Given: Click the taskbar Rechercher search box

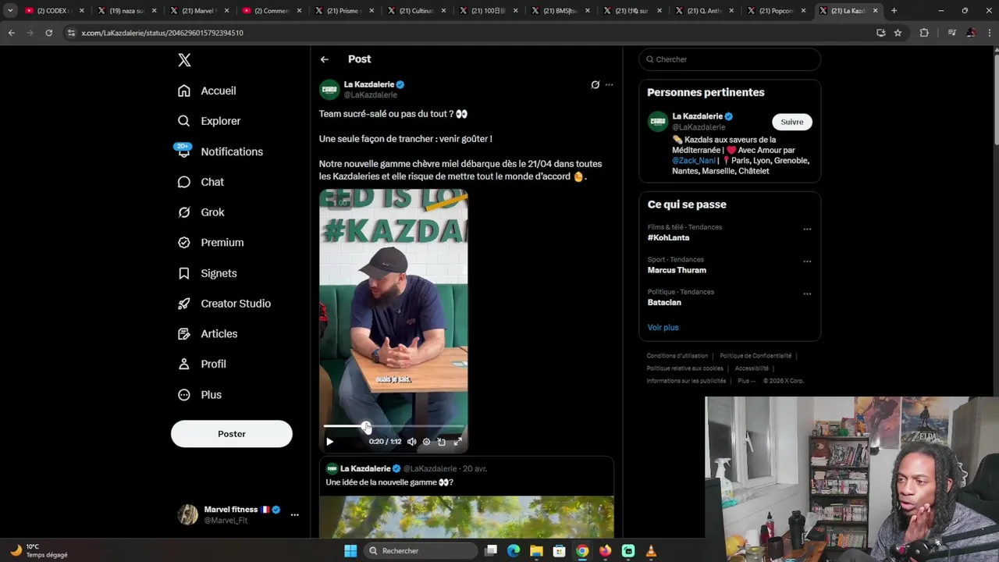Looking at the screenshot, I should 420,551.
